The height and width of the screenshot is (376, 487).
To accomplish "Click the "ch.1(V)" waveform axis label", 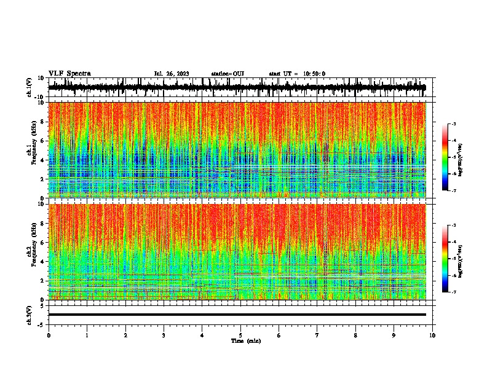I will [30, 87].
